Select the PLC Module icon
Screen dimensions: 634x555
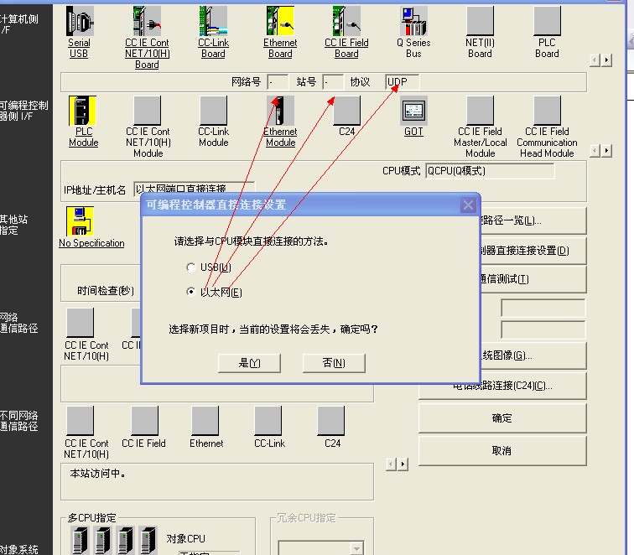tap(83, 111)
